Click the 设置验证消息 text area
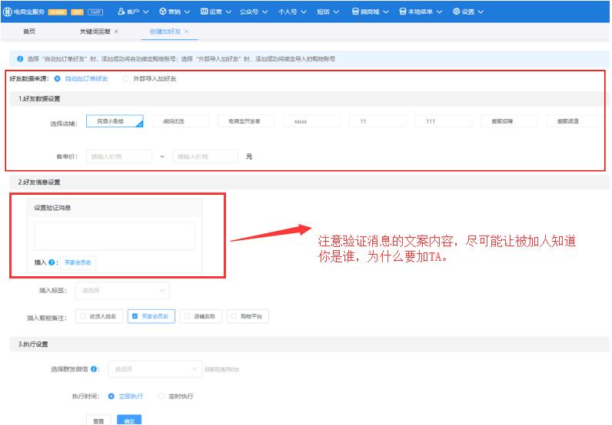Screen dimensions: 612x425 [115, 236]
